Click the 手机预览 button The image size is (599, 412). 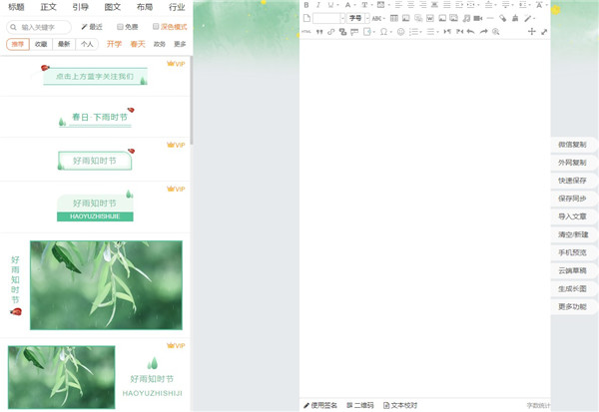573,252
